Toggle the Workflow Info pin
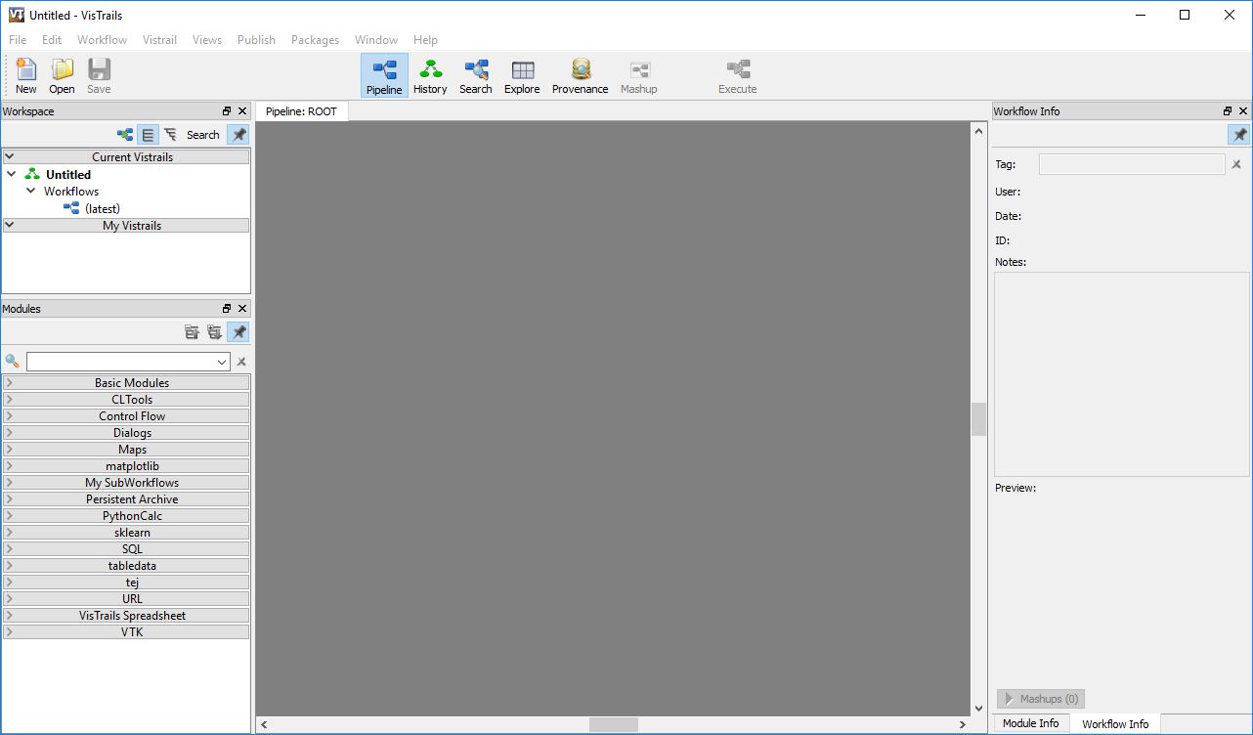Viewport: 1253px width, 735px height. pyautogui.click(x=1239, y=135)
